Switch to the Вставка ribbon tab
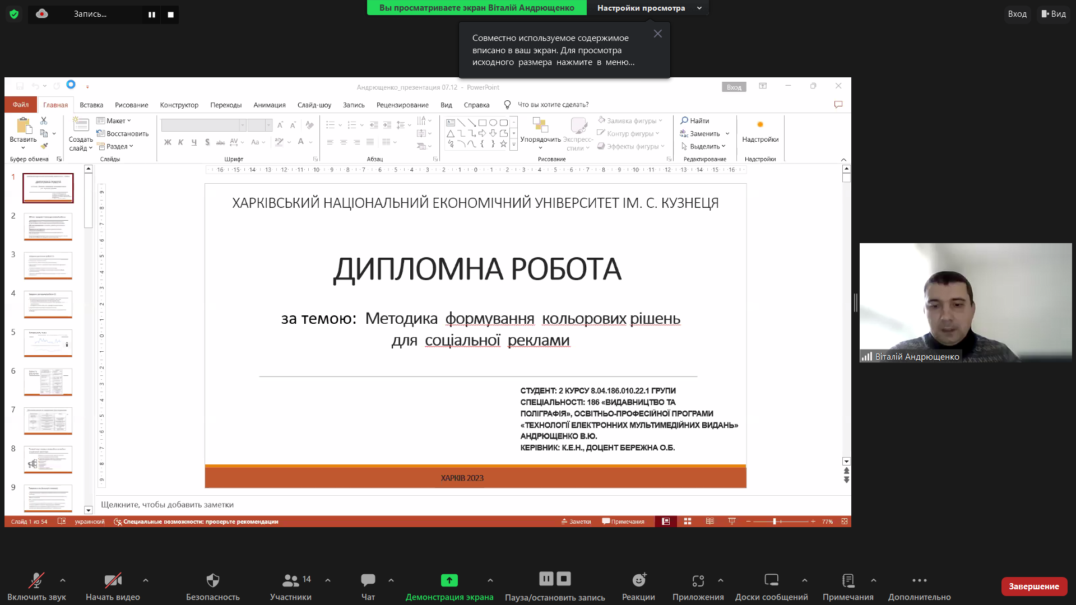 [x=91, y=105]
